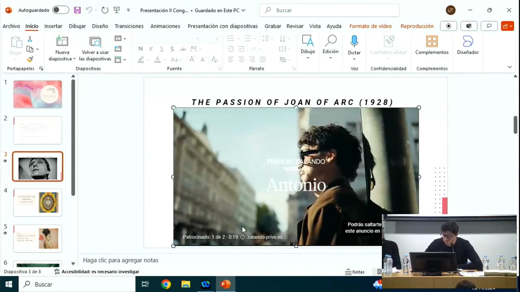
Task: Click the notes area to add notes
Action: [x=230, y=260]
